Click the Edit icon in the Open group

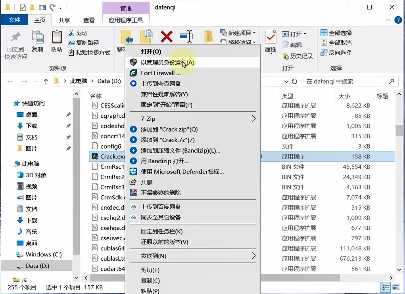coord(286,45)
